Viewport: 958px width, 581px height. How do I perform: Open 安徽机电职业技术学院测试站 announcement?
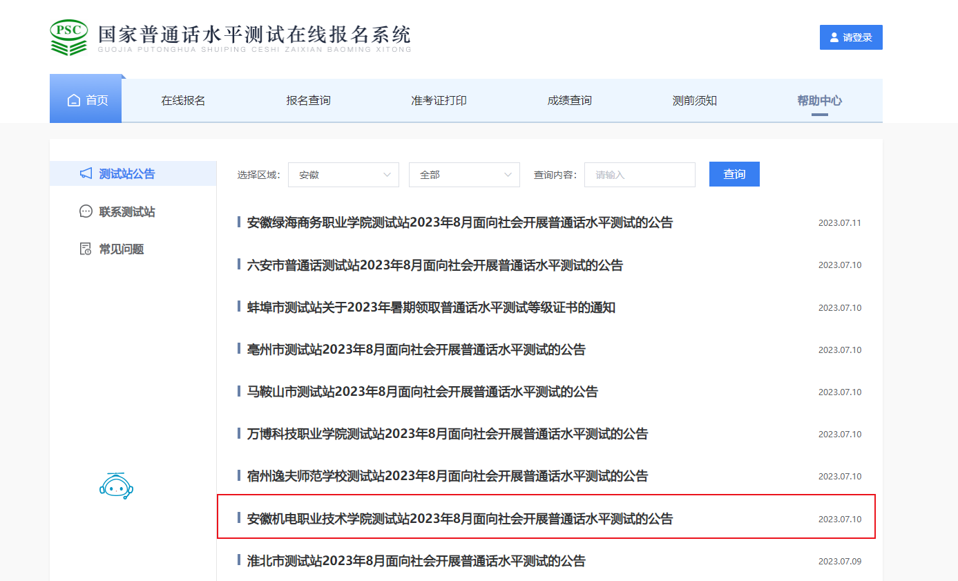(x=459, y=518)
